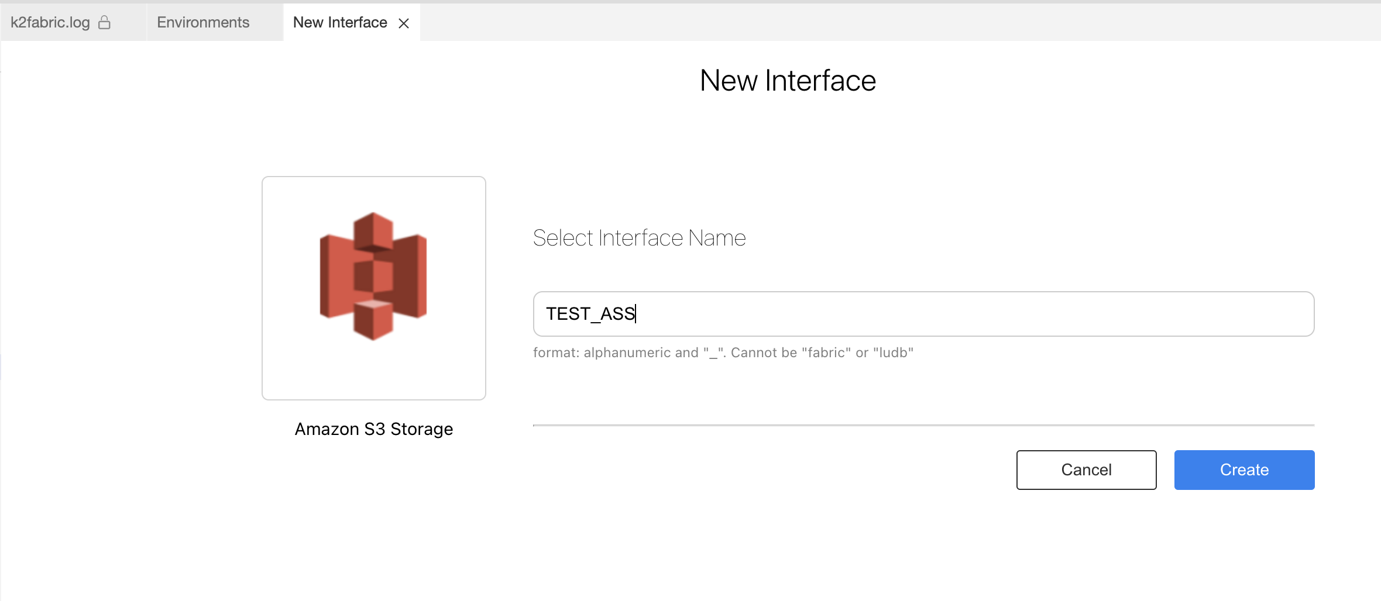
Task: Click the lock icon on k2fabric.log tab
Action: 104,22
